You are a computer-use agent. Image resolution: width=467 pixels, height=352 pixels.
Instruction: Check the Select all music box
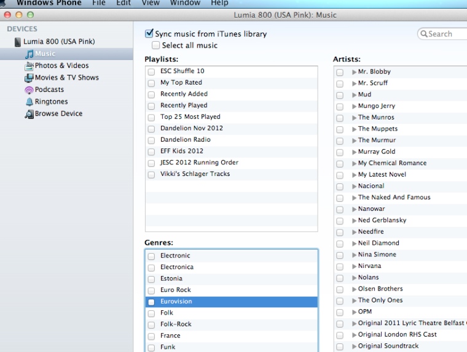point(155,45)
